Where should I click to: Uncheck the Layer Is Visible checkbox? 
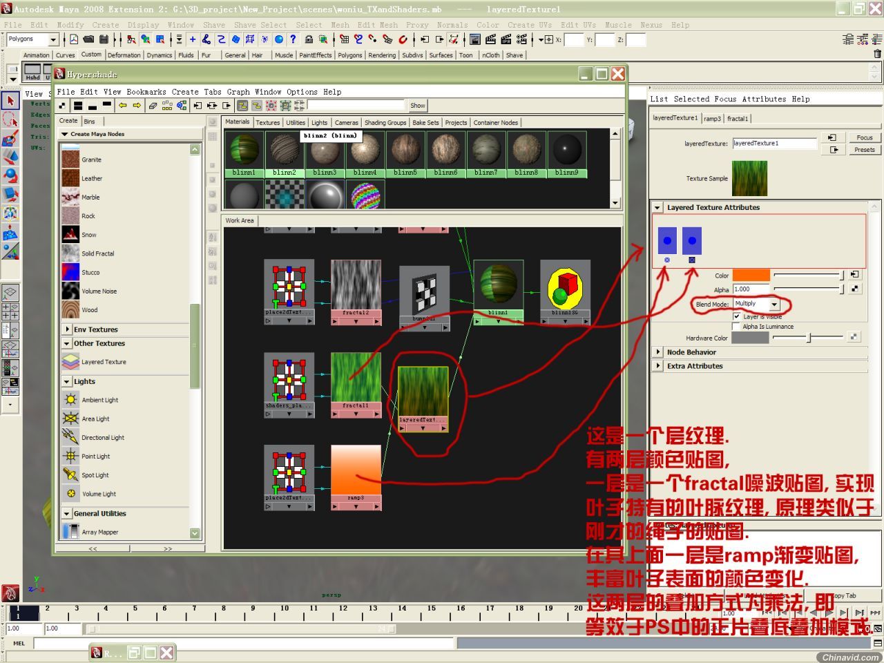pyautogui.click(x=736, y=316)
